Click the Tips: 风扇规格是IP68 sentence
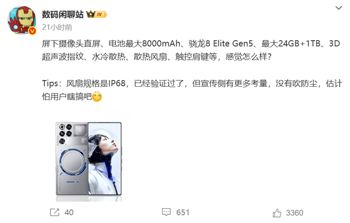Screen dimensions: 350x223 (x=84, y=83)
